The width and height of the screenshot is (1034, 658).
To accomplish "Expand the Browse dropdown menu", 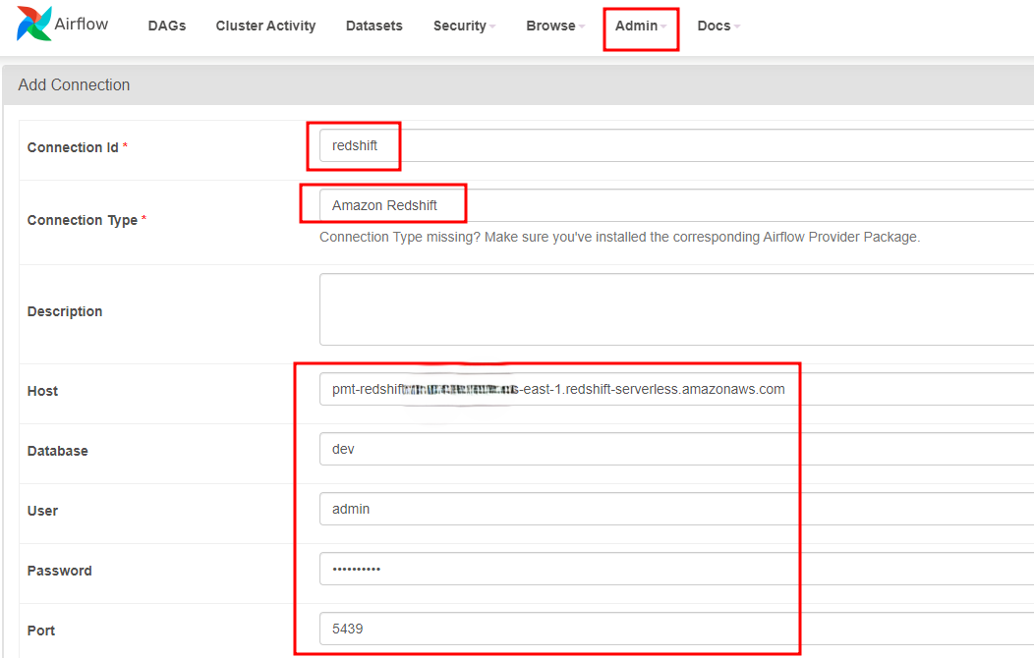I will click(555, 26).
